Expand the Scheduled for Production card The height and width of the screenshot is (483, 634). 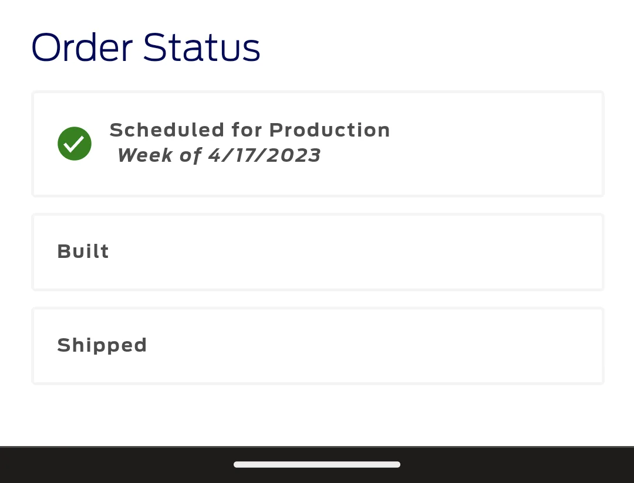(x=318, y=144)
